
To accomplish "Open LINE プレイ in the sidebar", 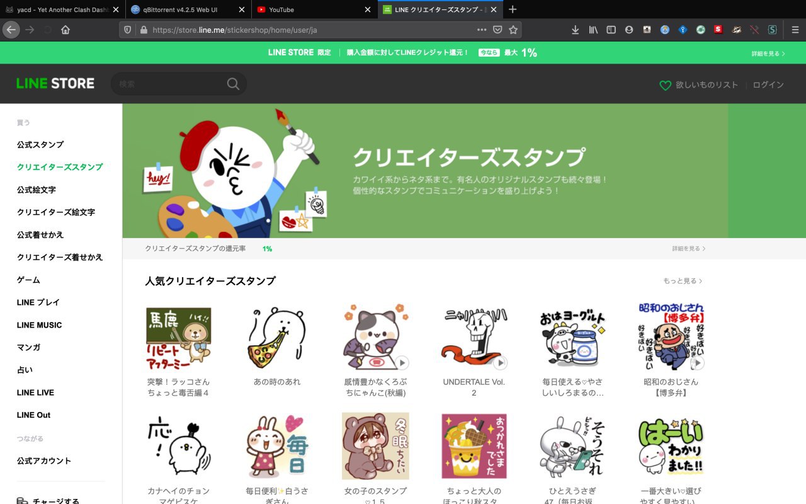I will pyautogui.click(x=38, y=302).
